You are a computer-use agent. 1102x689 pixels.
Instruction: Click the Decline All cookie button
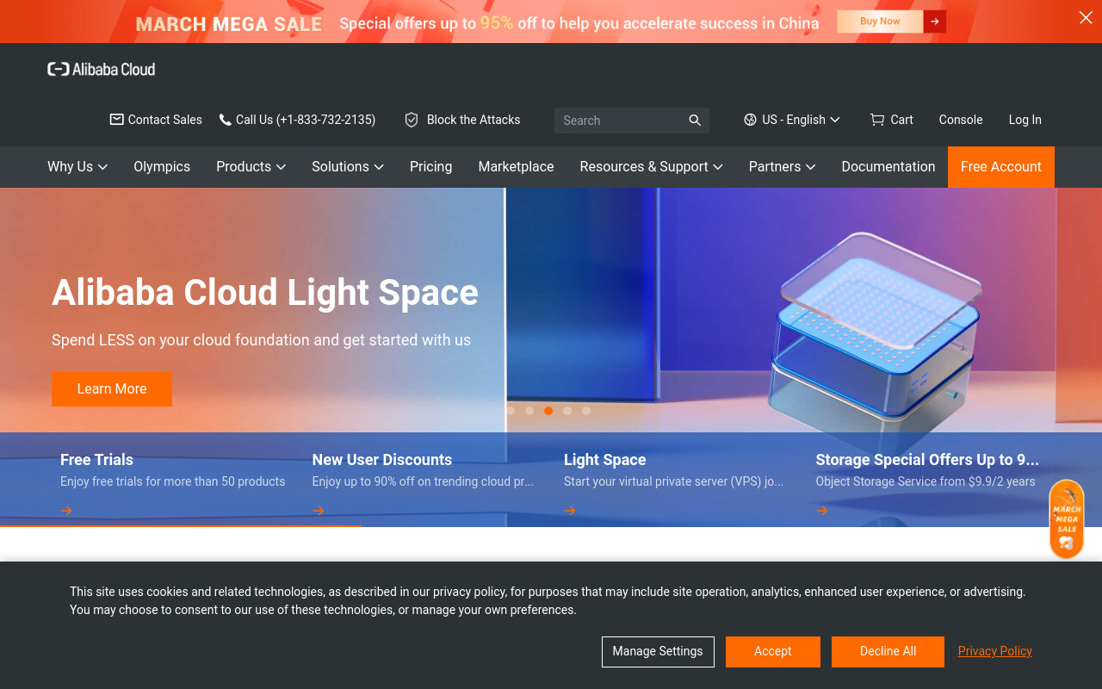click(888, 652)
